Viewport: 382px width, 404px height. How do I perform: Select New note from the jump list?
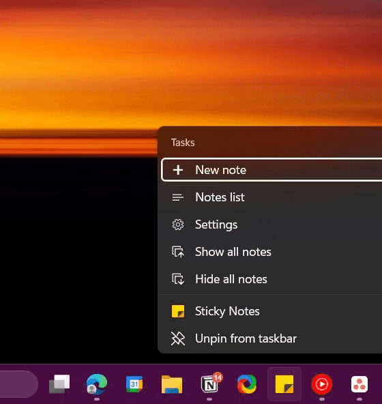pos(271,170)
